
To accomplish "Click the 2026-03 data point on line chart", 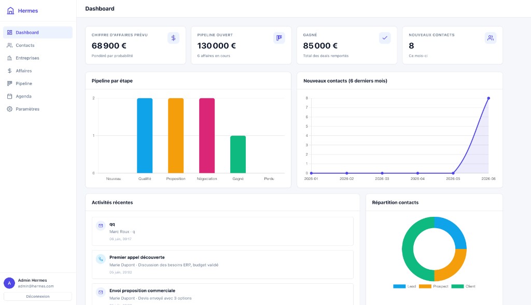I will (x=382, y=173).
